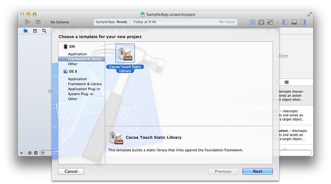Select Application under iOS

(77, 54)
